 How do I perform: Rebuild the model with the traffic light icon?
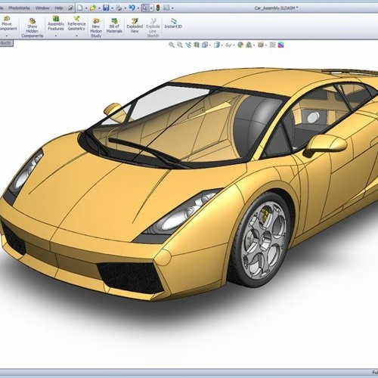158,8
